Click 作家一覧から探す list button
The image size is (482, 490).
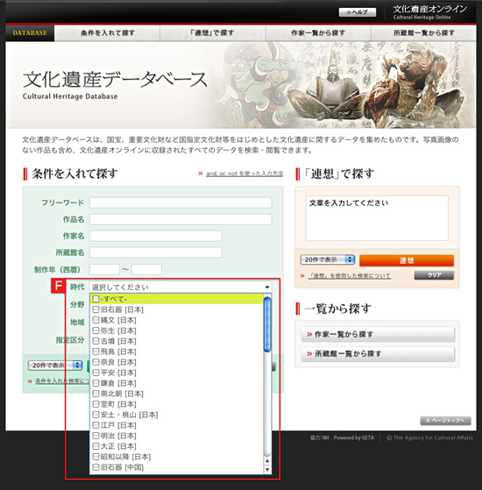point(378,334)
